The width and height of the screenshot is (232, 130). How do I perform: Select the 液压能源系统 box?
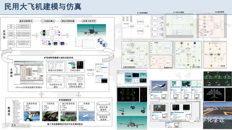pos(68,106)
